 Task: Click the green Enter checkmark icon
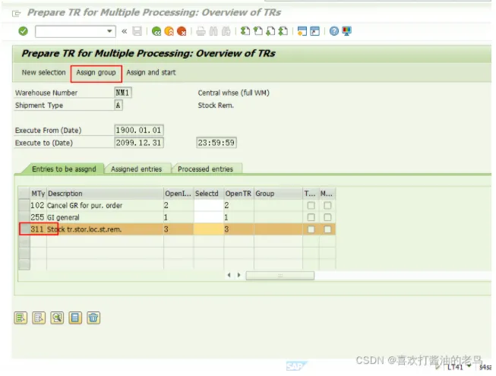pos(23,31)
